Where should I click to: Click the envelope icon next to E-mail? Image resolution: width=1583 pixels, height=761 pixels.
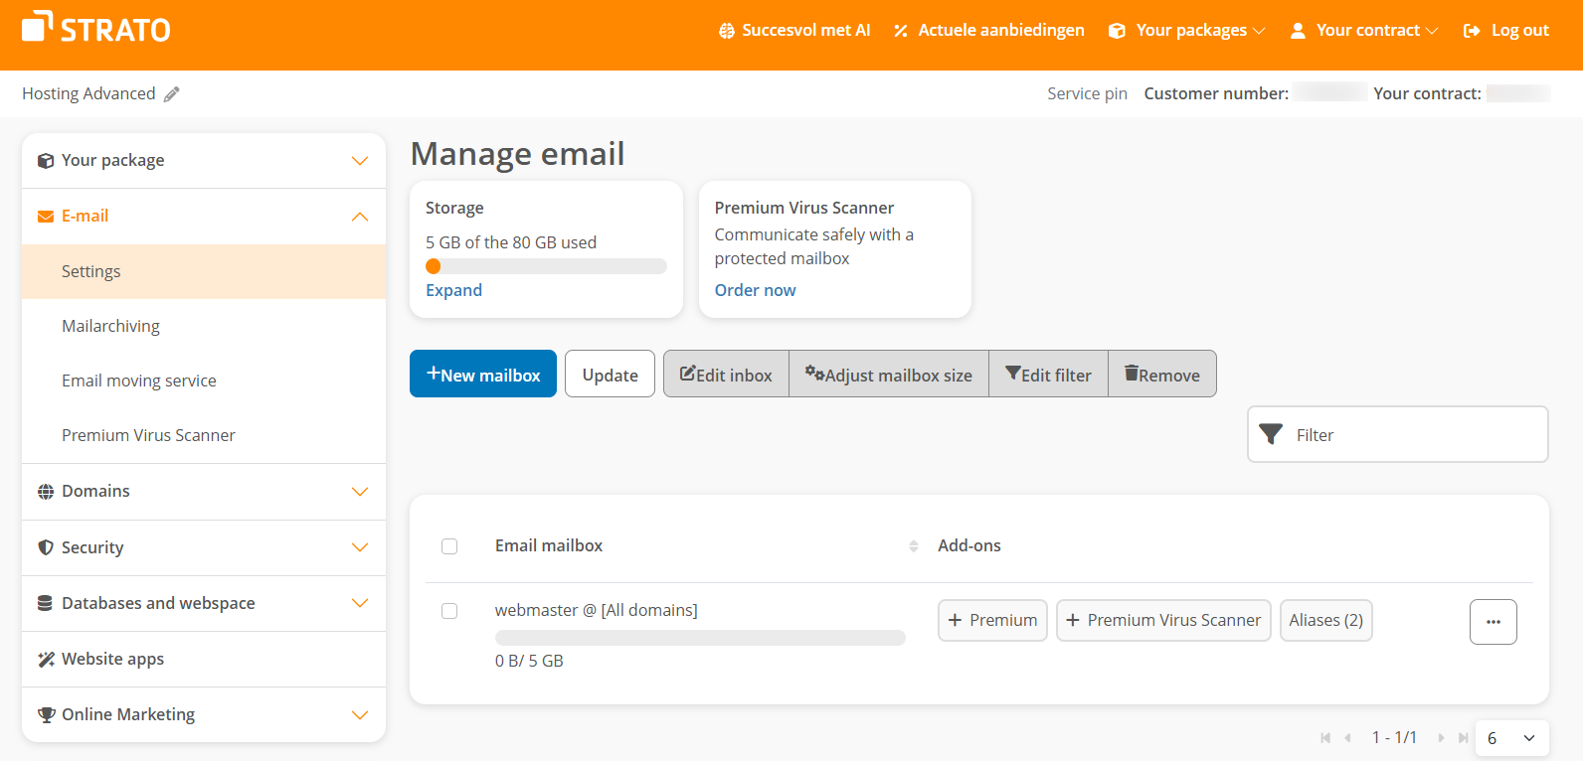[x=46, y=217]
